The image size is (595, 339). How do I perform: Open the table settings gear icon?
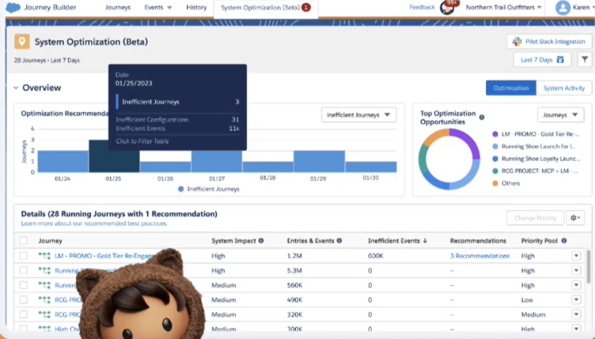(575, 218)
